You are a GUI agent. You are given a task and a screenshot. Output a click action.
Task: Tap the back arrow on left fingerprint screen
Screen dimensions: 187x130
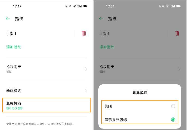click(8, 19)
